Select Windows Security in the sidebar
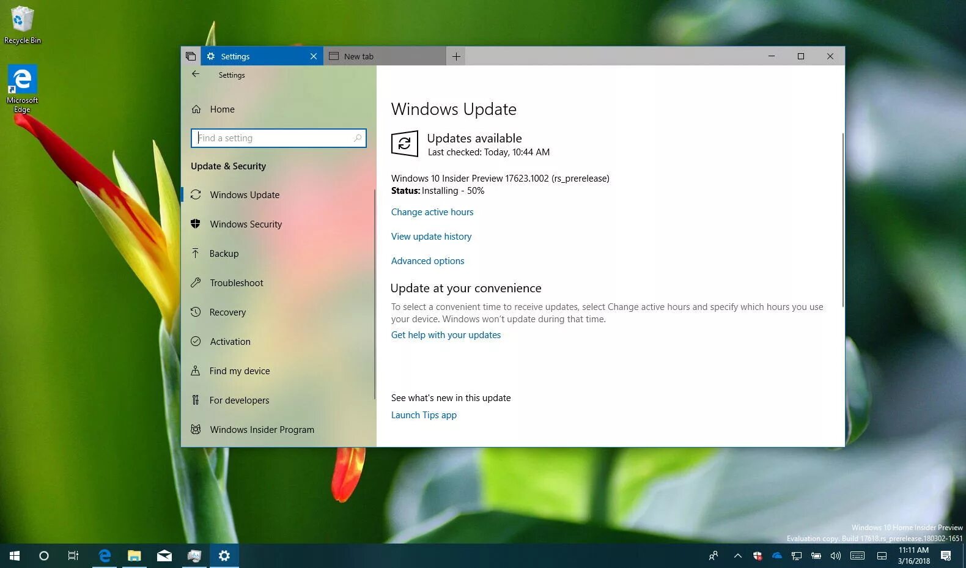This screenshot has height=568, width=966. tap(278, 224)
